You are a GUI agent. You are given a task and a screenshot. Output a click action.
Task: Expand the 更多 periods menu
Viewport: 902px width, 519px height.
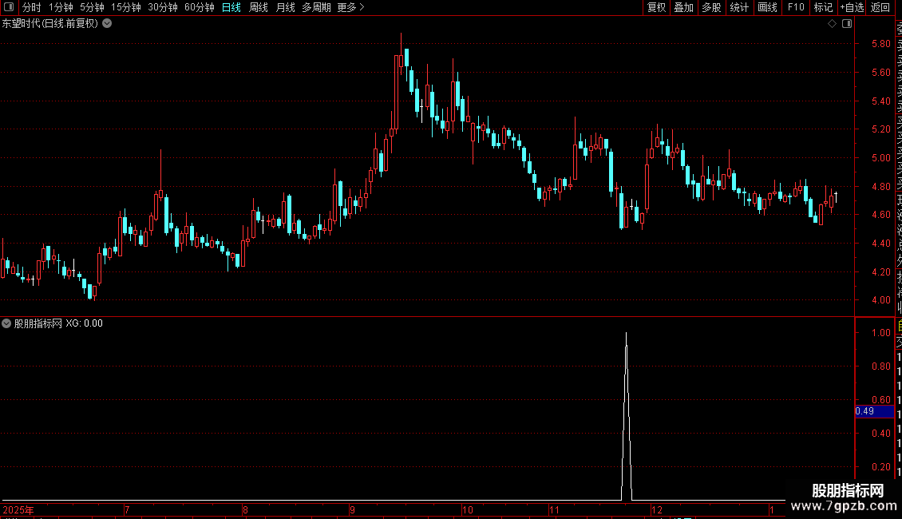click(x=350, y=7)
